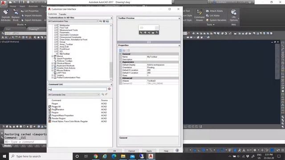Image resolution: width=285 pixels, height=160 pixels.
Task: Click the Save customization files icon
Action: [104, 21]
